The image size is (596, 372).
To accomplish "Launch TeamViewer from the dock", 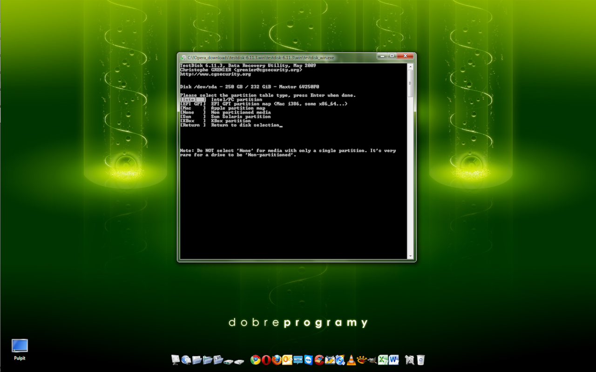I will pos(308,360).
